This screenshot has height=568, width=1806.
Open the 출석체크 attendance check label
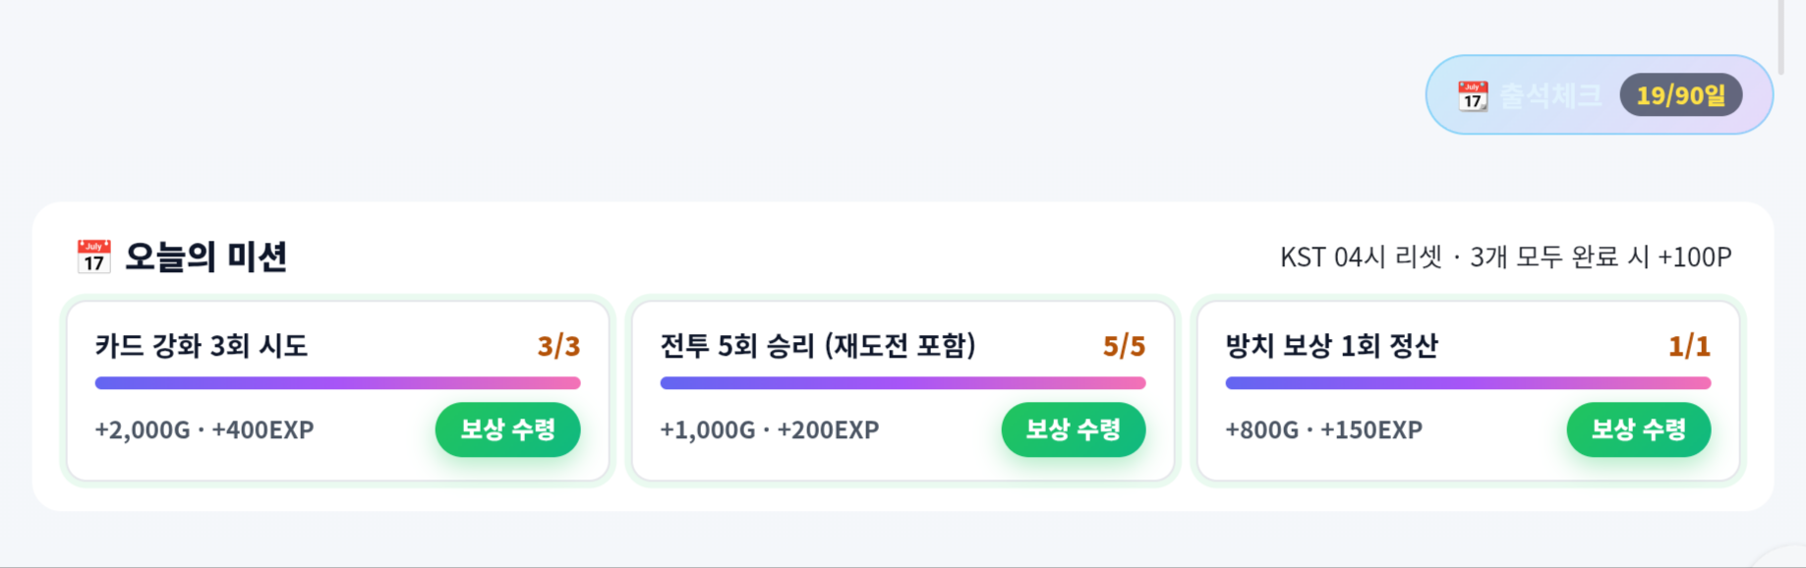pos(1550,95)
